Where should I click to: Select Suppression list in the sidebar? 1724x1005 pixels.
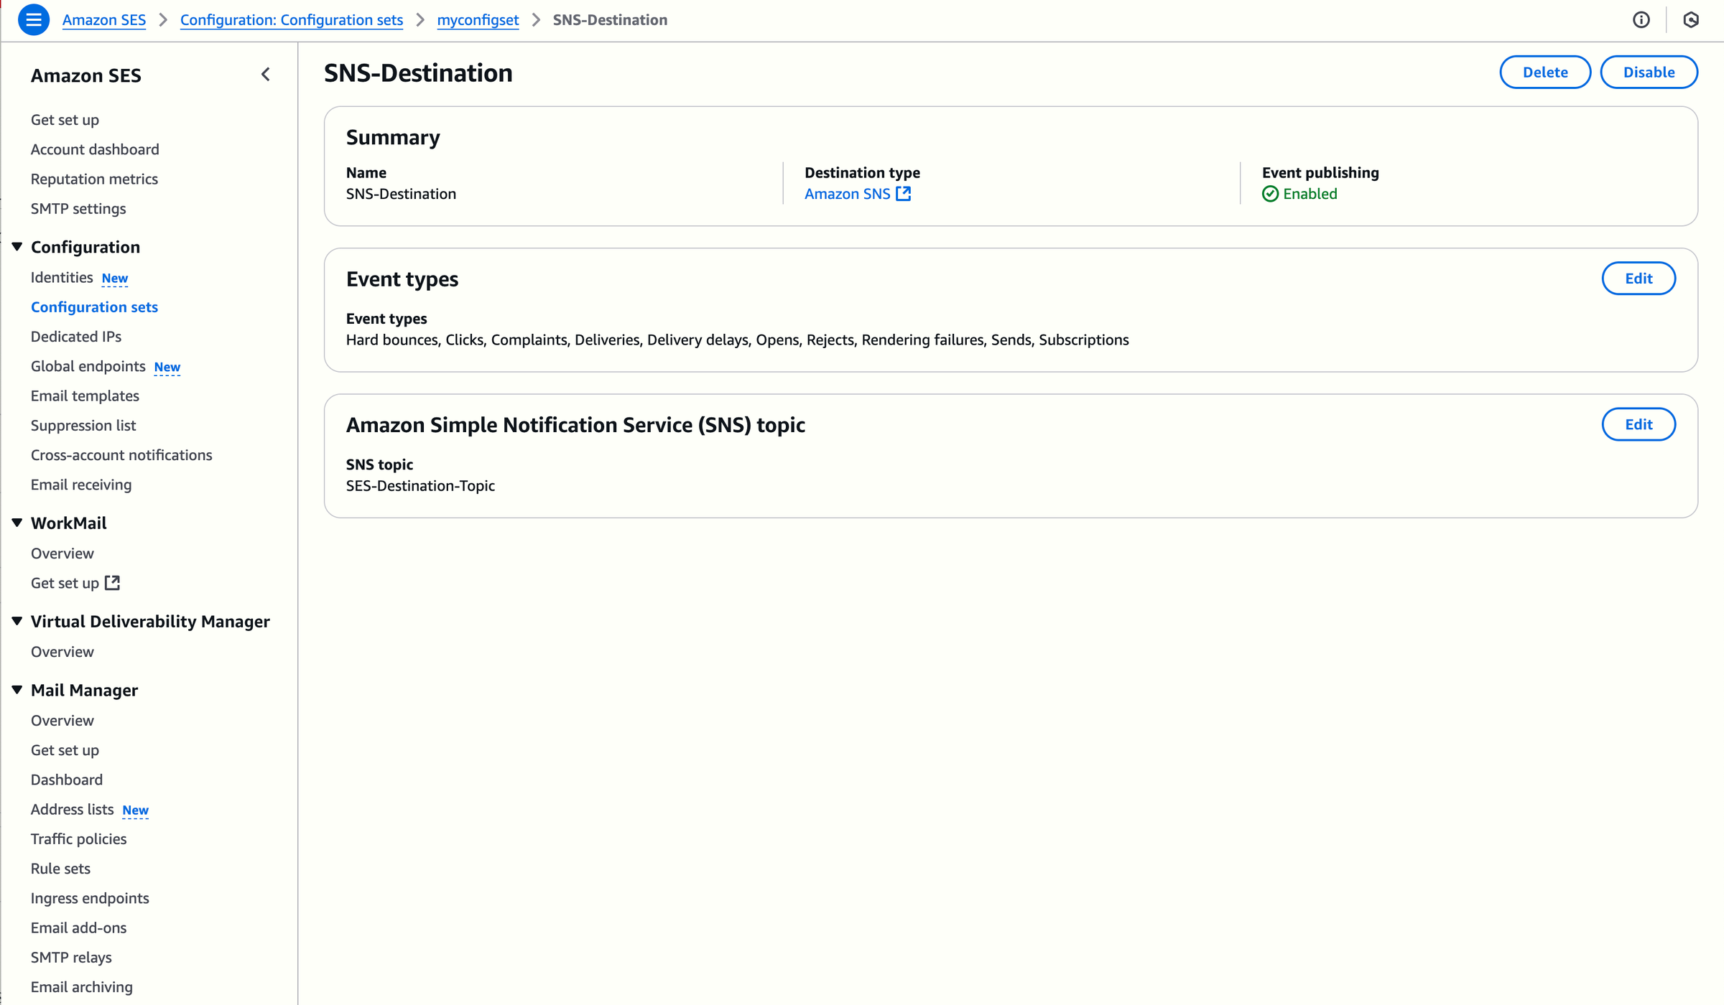(83, 425)
